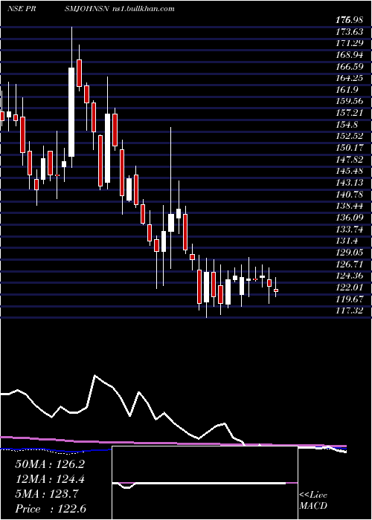Click the MACD inset panel

coord(205,483)
